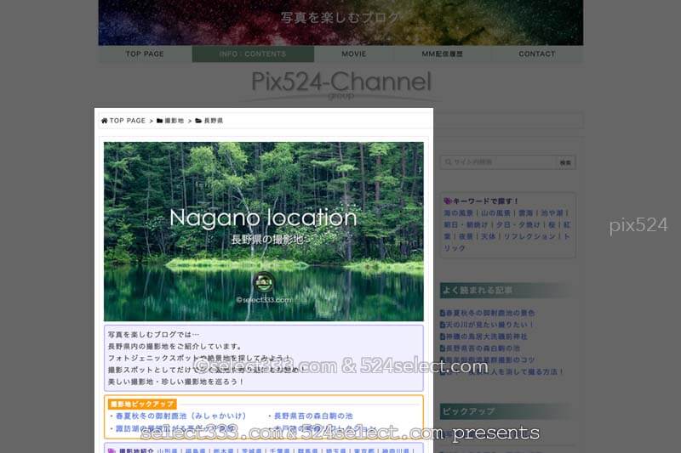Select the 撮影地 breadcrumb link
The height and width of the screenshot is (453, 681).
tap(174, 122)
